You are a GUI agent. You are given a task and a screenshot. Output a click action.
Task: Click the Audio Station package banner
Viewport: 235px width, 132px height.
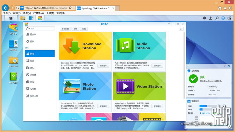coord(139,46)
